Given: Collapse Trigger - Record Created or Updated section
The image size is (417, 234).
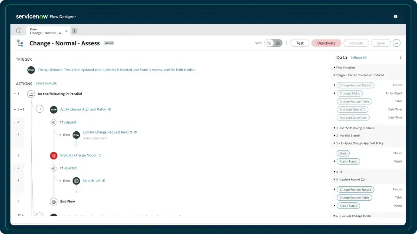Looking at the screenshot, I should pyautogui.click(x=334, y=75).
